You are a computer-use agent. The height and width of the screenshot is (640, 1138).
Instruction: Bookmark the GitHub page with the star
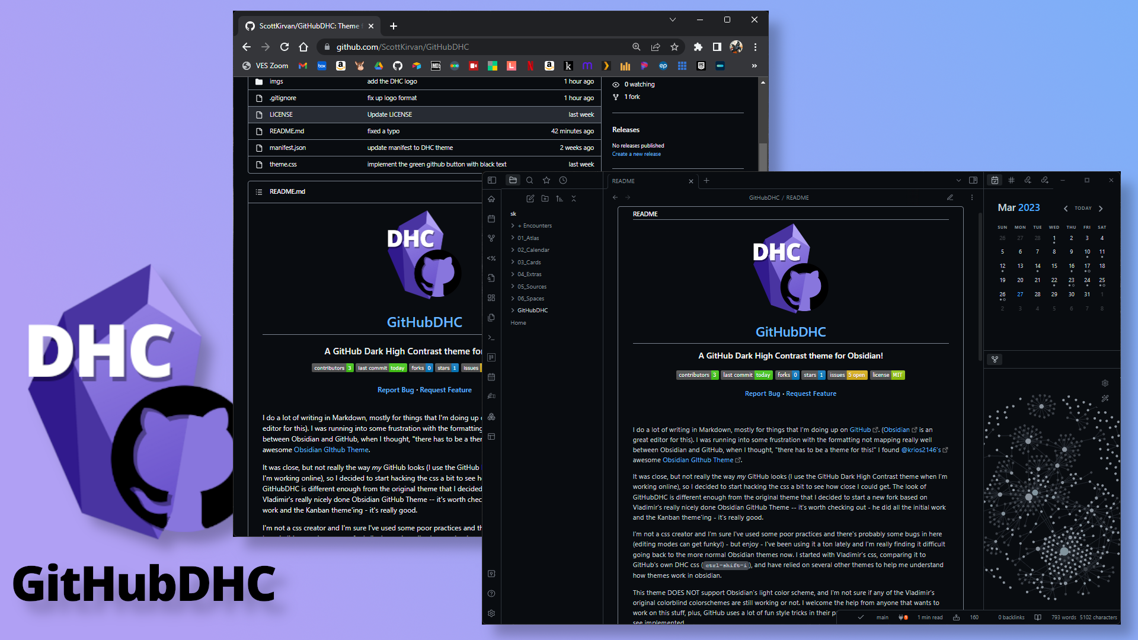tap(675, 47)
